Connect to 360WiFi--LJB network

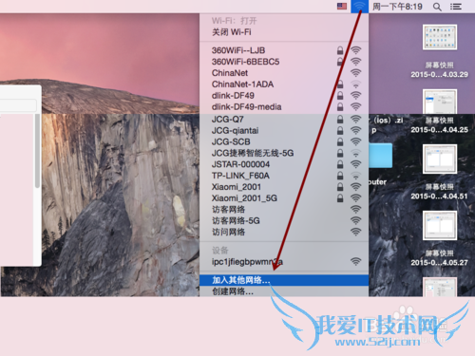point(284,50)
